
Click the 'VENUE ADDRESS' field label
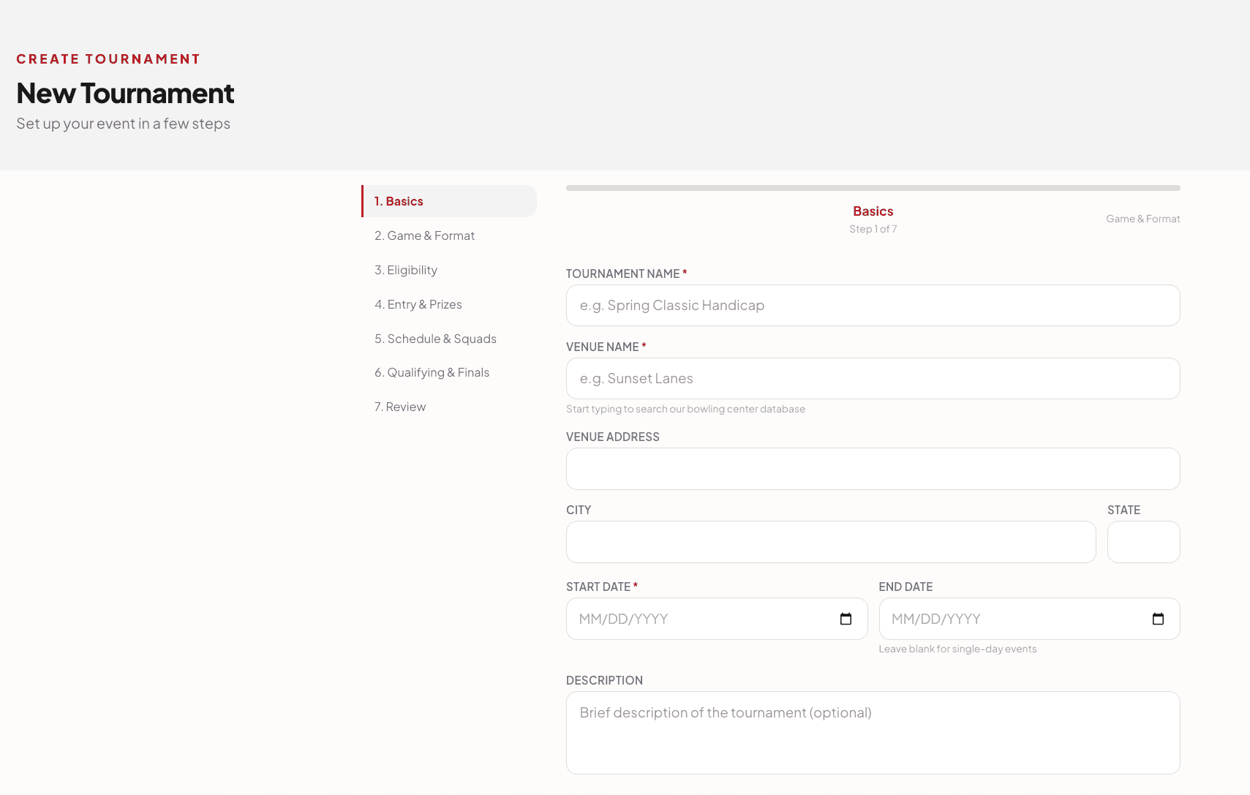tap(613, 437)
